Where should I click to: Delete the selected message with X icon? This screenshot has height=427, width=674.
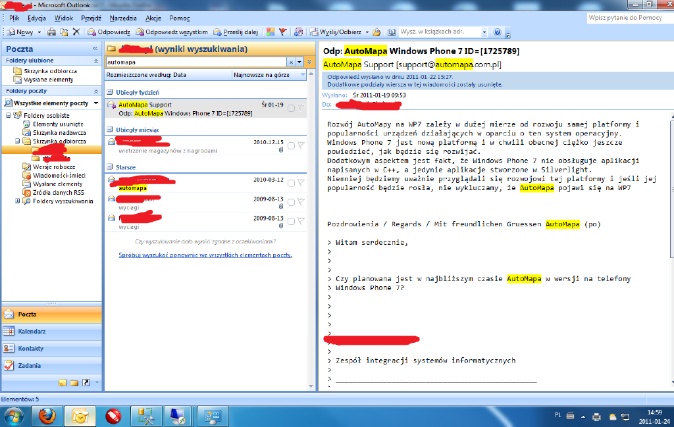tap(76, 32)
